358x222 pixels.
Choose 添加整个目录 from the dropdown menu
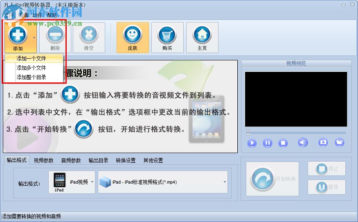34,77
